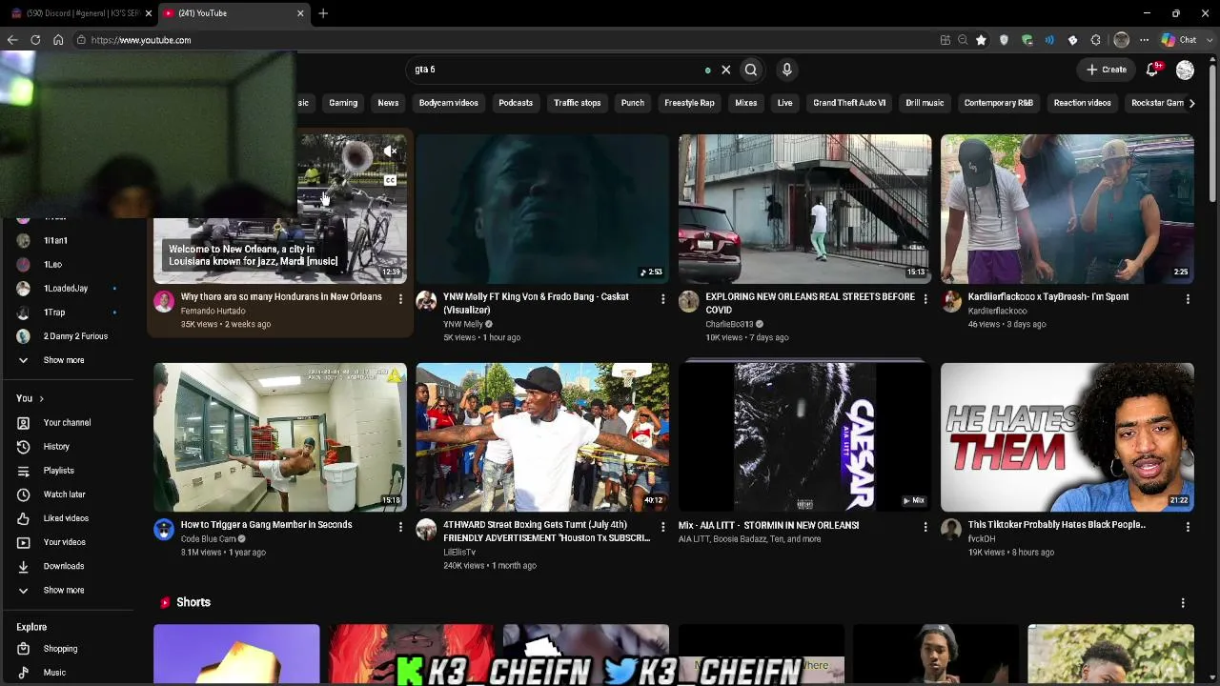Open title 'How to Trigger a Gang Member in Seconds'
The width and height of the screenshot is (1220, 686).
[x=267, y=525]
